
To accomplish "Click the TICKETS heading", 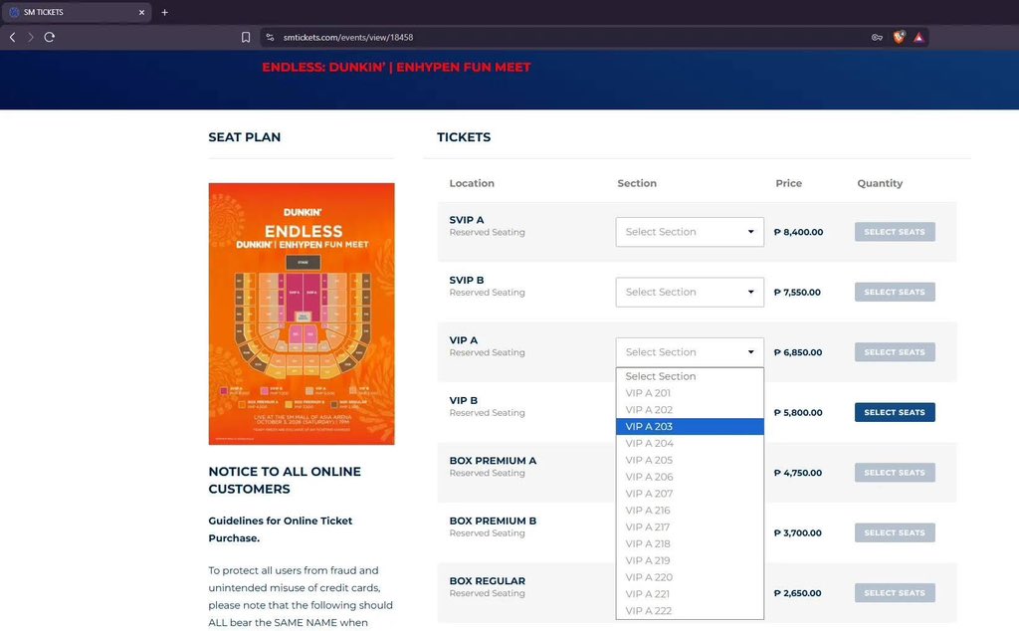I will 464,137.
